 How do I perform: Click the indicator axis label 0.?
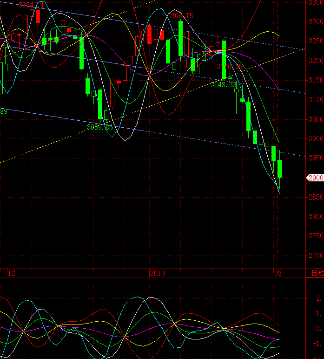[x=319, y=329]
